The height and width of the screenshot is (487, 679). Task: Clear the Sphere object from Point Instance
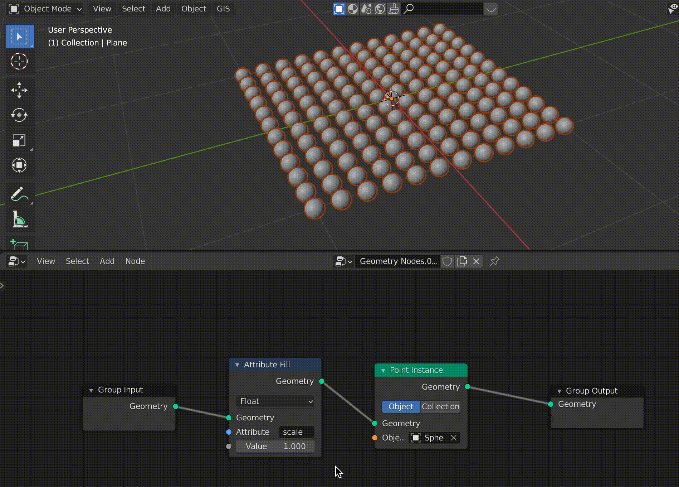tap(453, 438)
